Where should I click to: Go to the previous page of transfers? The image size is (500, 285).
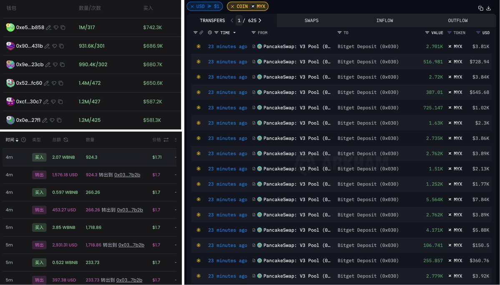(x=232, y=20)
